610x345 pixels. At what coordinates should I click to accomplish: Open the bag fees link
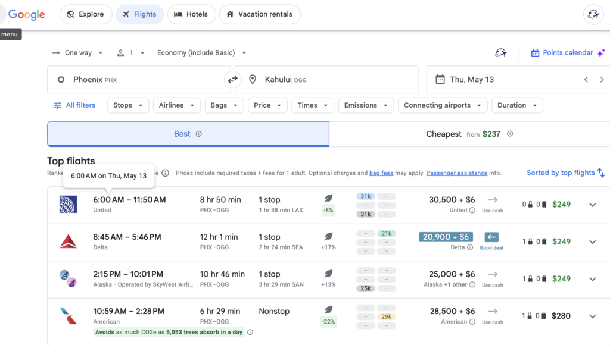pos(381,173)
